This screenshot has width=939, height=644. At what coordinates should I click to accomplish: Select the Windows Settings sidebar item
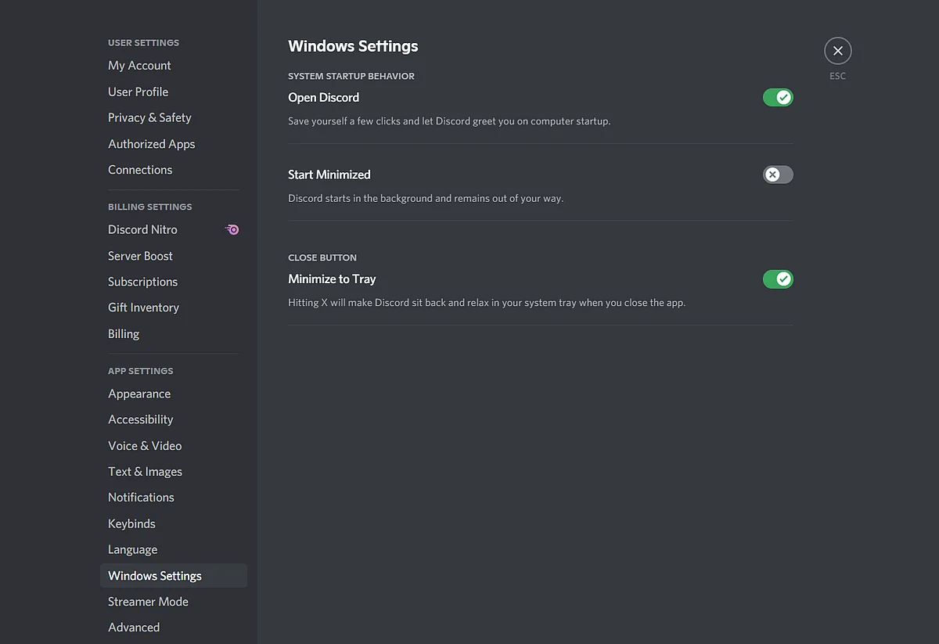coord(174,576)
